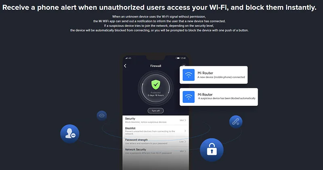The image size is (323, 170).
Task: Click the blue padlock circle icon
Action: coord(212,150)
